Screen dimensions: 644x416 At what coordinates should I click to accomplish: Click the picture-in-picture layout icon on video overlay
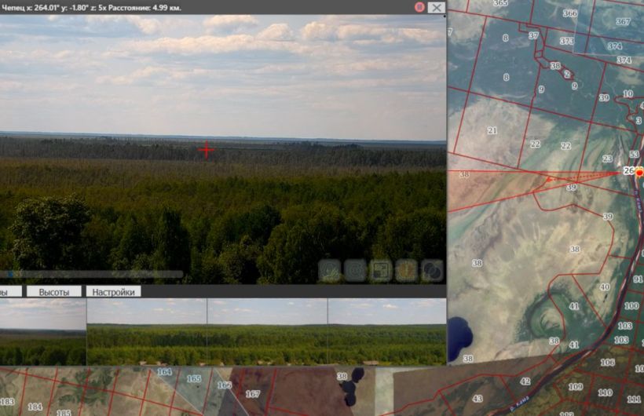[381, 271]
